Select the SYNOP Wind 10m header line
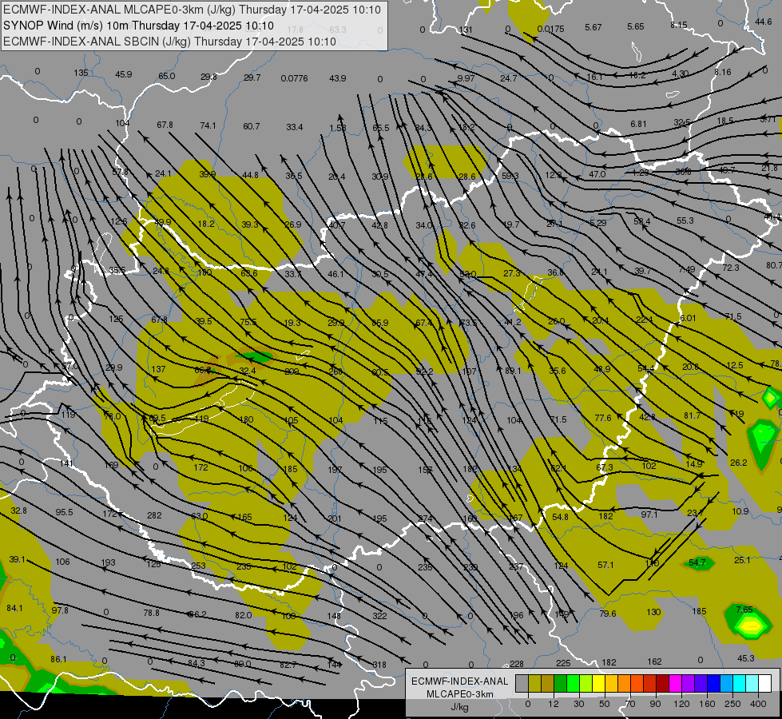 [x=139, y=26]
